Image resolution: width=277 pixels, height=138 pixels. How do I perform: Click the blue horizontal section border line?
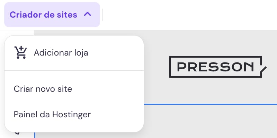tap(208, 103)
